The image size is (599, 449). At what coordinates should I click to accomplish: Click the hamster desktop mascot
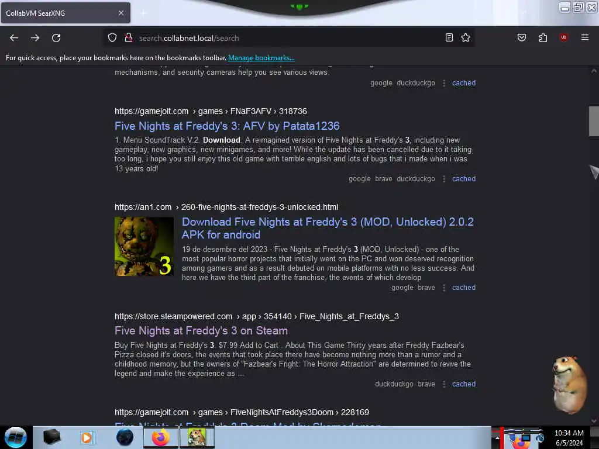[x=569, y=385]
